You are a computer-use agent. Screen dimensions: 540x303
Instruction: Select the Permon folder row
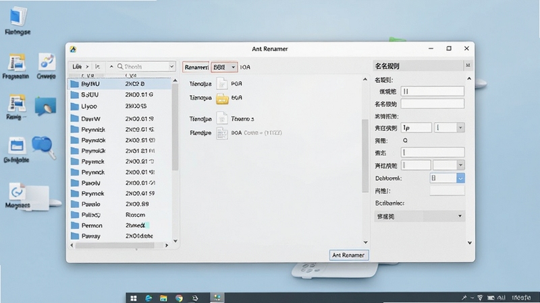click(x=119, y=226)
